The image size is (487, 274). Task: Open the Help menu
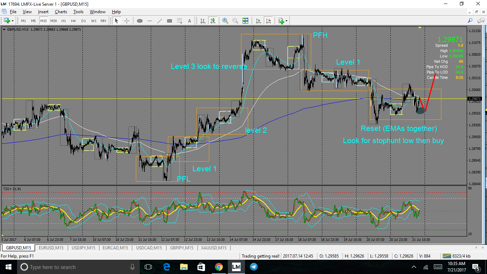click(x=116, y=12)
